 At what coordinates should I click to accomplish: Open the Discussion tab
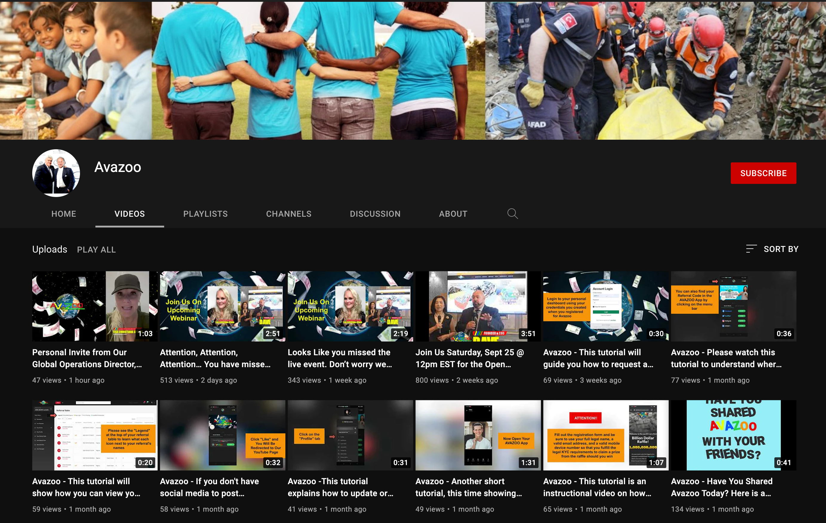pyautogui.click(x=375, y=214)
